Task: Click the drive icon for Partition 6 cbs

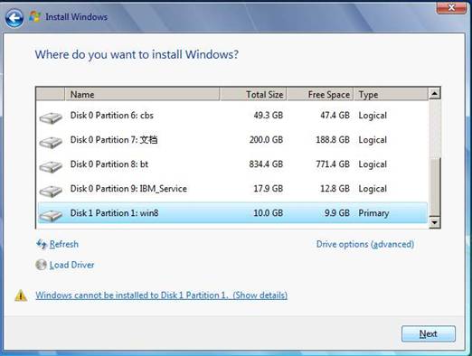Action: pyautogui.click(x=51, y=117)
